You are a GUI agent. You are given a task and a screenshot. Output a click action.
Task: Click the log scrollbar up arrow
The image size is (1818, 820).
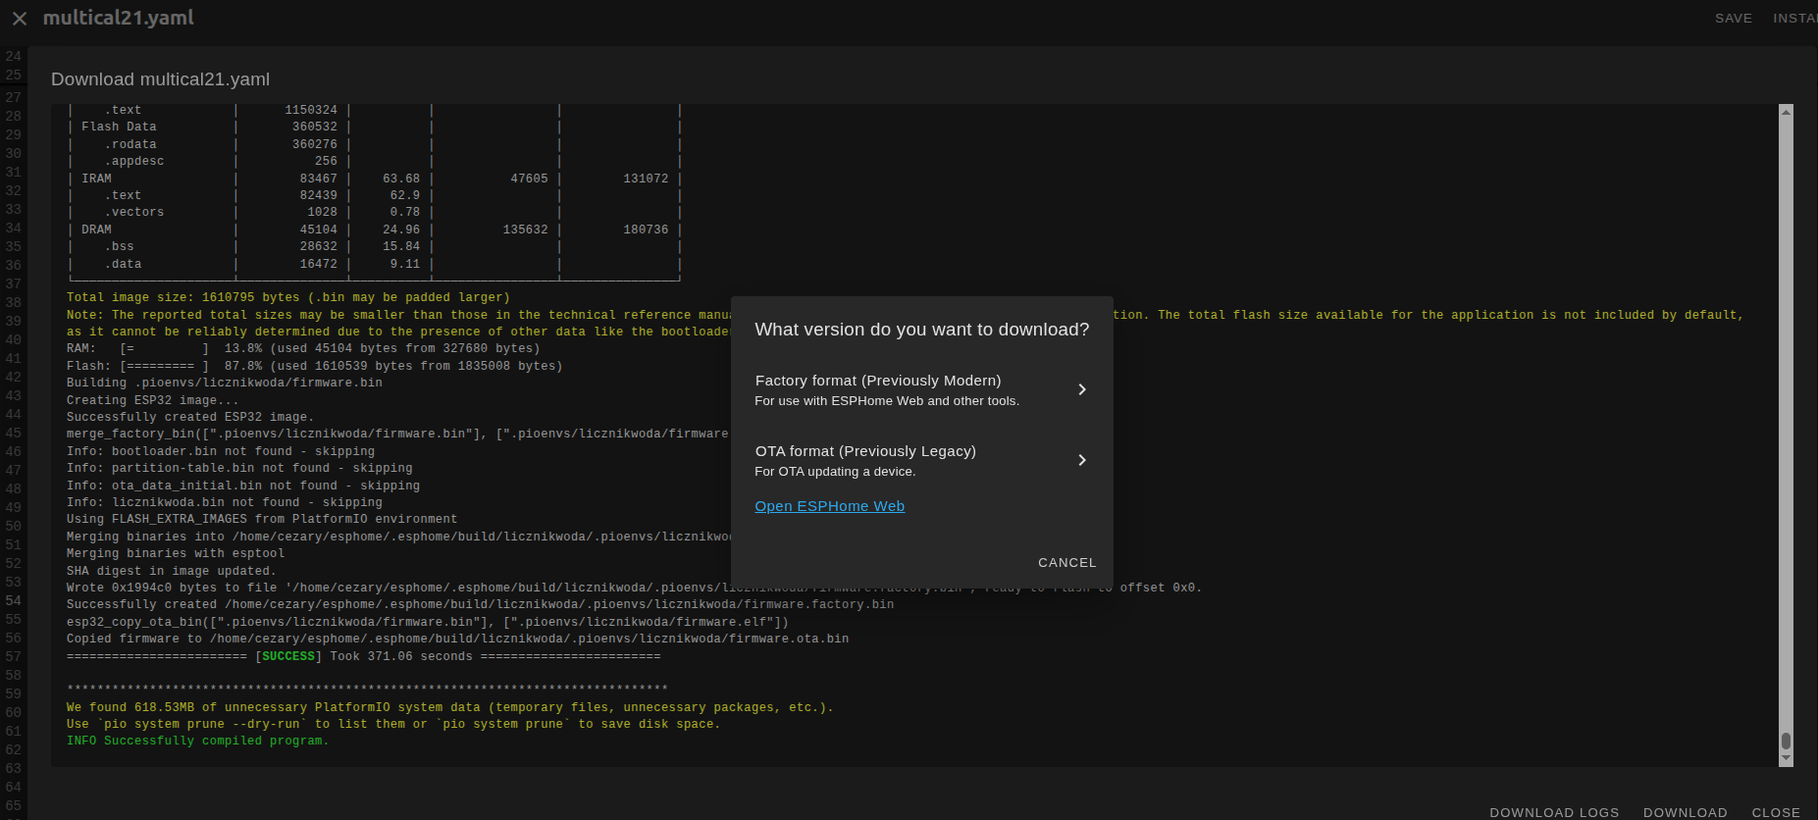click(1786, 113)
